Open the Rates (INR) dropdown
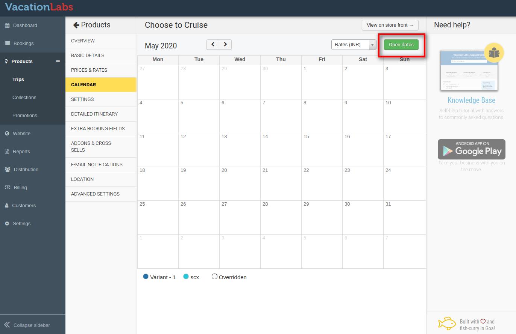The image size is (516, 334). coord(353,45)
